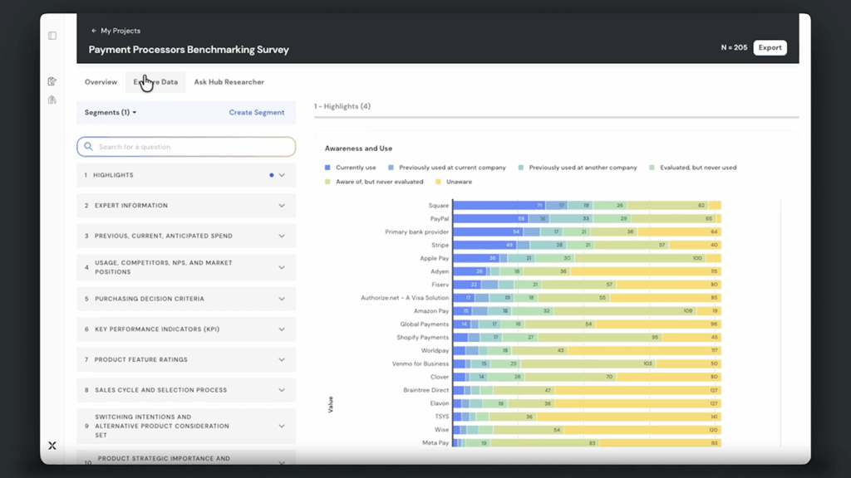Expand Purchasing Decision Criteria section

[282, 299]
